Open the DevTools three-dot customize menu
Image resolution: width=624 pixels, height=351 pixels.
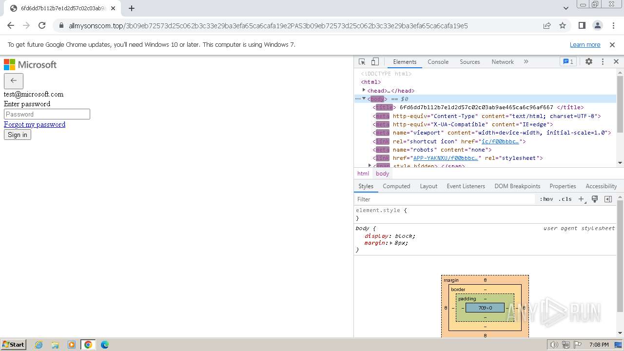pos(603,62)
